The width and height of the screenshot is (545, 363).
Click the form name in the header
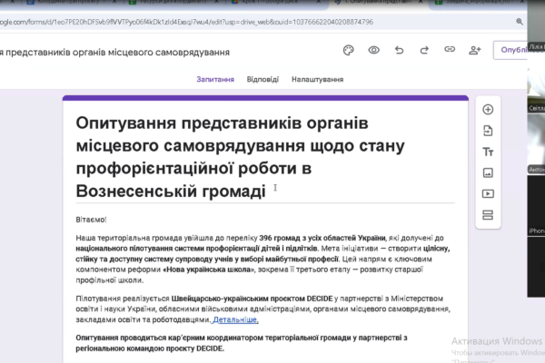pyautogui.click(x=114, y=52)
